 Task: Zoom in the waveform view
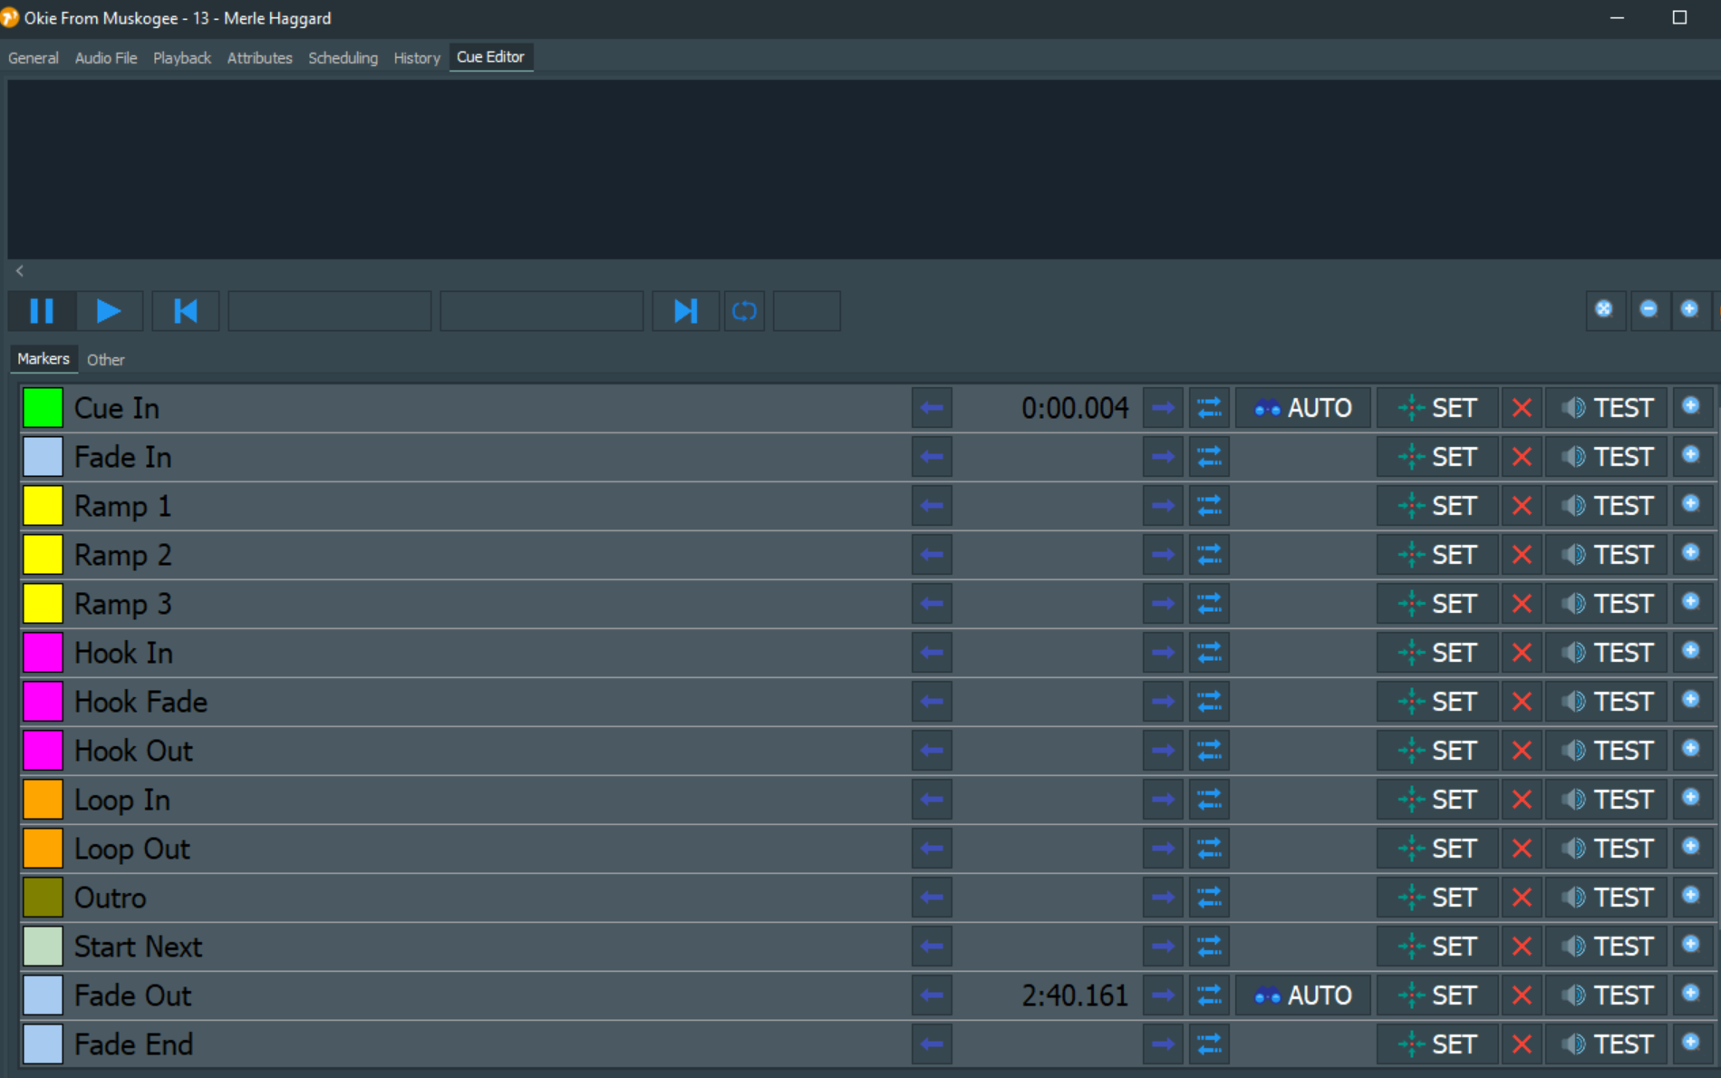1689,309
